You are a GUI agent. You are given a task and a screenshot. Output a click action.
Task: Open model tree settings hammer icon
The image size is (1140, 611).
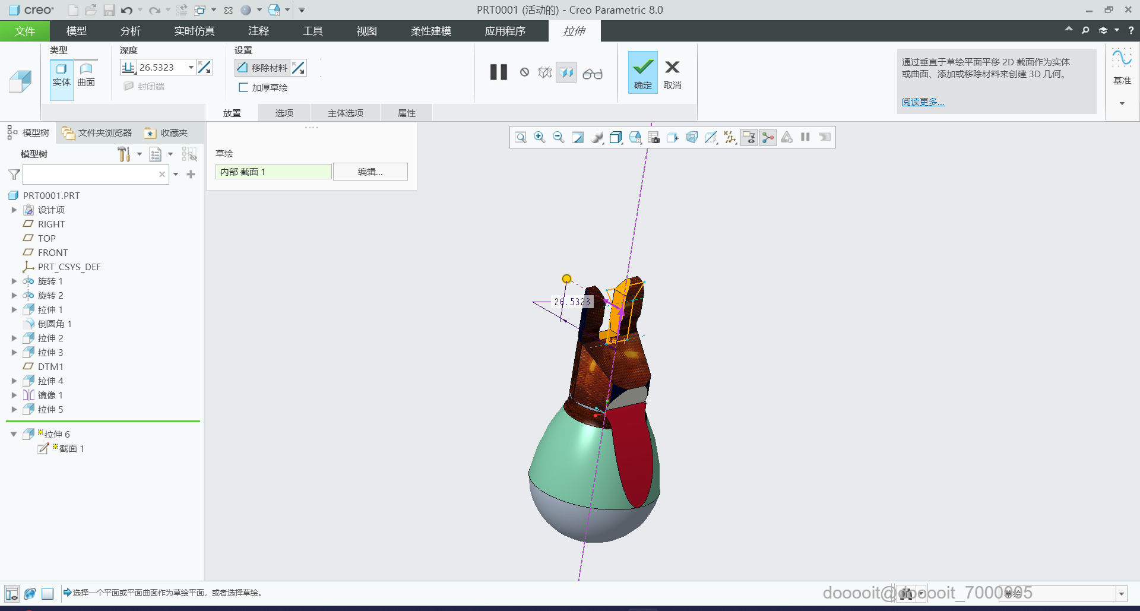(x=123, y=154)
